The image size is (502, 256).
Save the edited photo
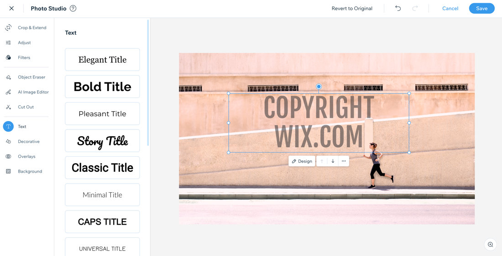coord(481,9)
